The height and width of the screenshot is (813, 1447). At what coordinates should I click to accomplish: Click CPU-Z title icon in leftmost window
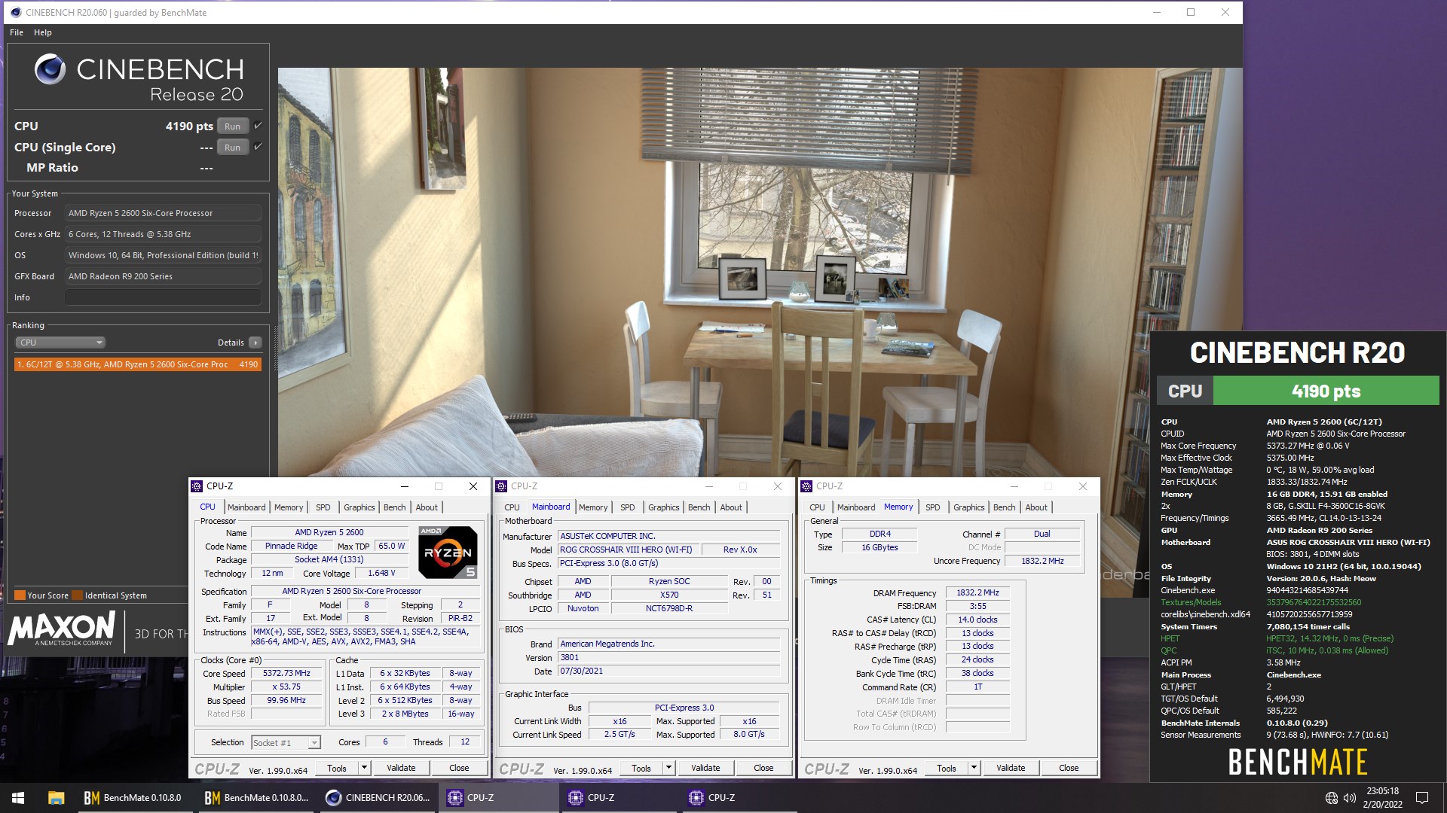pos(197,486)
